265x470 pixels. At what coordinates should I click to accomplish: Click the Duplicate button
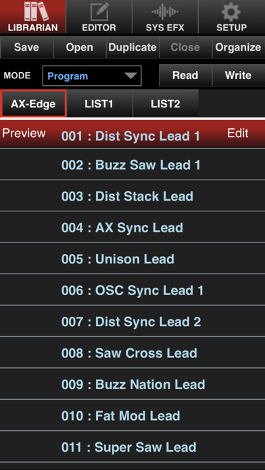point(132,47)
